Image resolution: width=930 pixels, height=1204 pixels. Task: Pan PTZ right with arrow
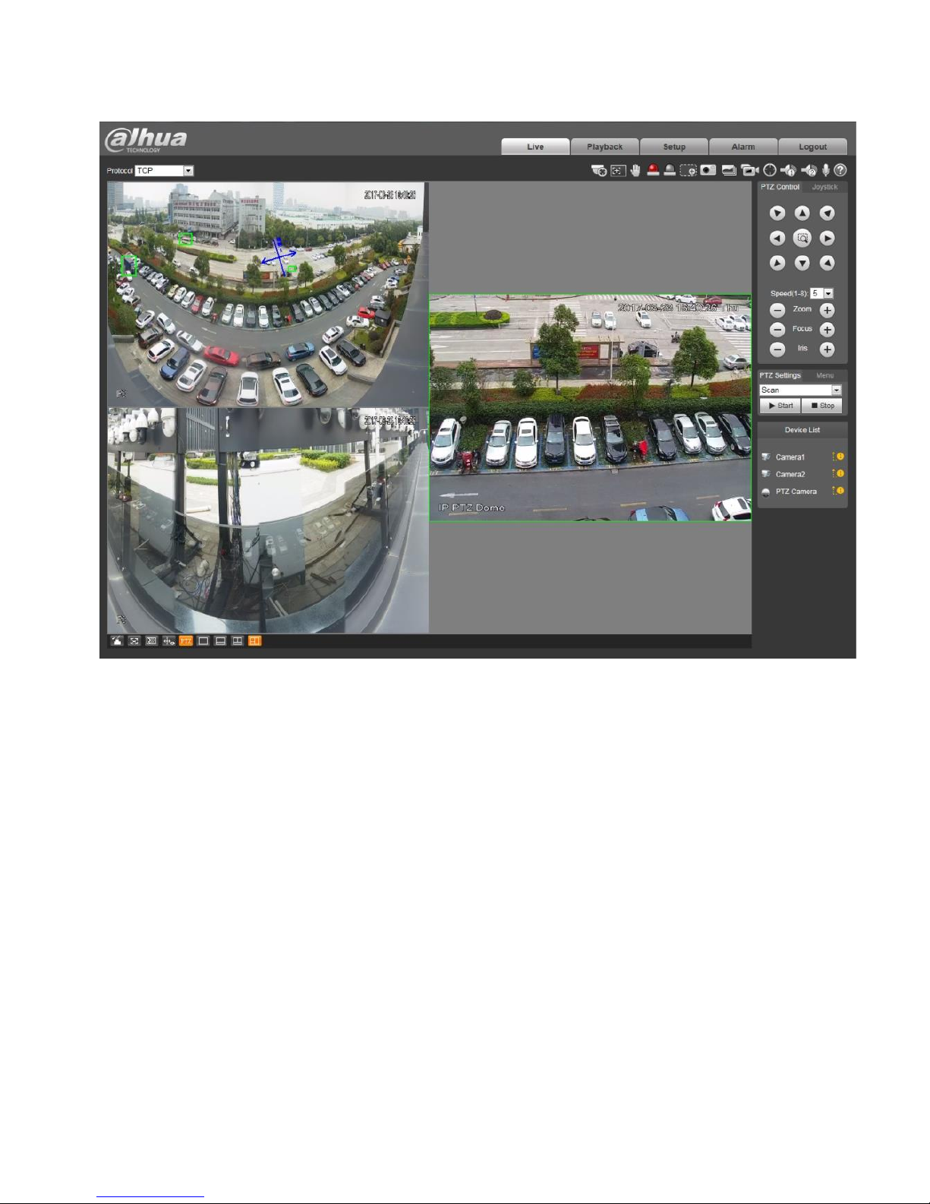[828, 239]
